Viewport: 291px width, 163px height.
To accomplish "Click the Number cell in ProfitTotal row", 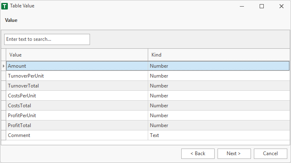I will pyautogui.click(x=219, y=125).
